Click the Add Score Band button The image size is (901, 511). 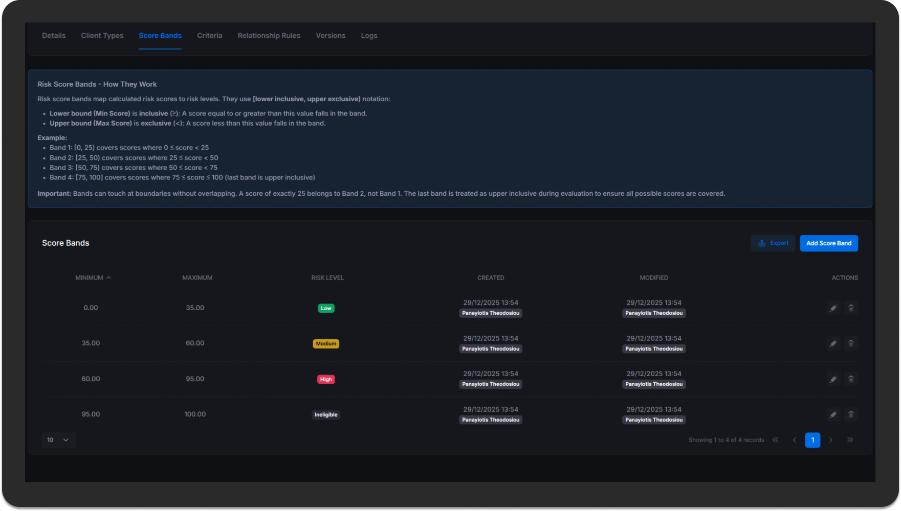pos(828,243)
